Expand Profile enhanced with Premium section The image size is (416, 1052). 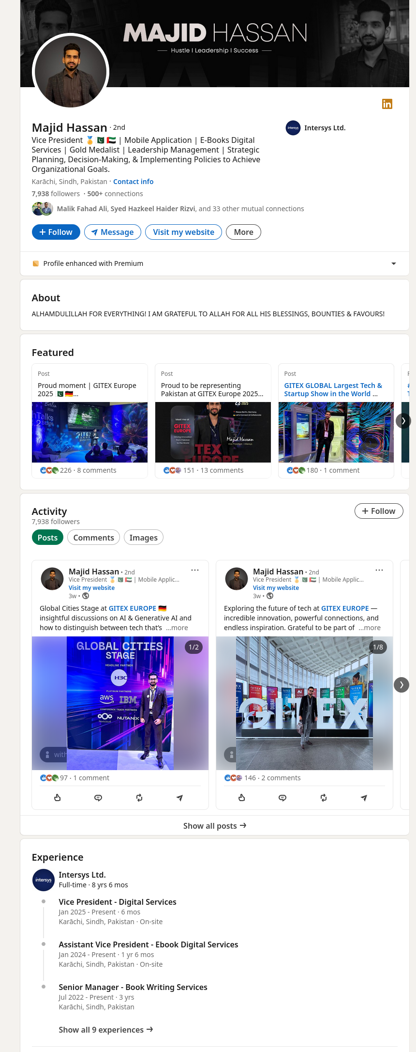coord(393,263)
